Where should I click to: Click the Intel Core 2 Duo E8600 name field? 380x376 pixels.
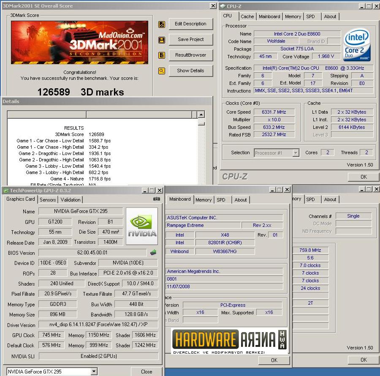click(x=297, y=34)
